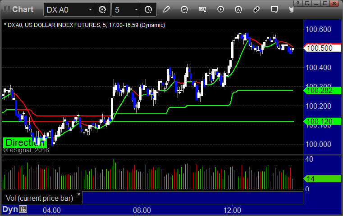Click the GET tools icon

[202, 9]
